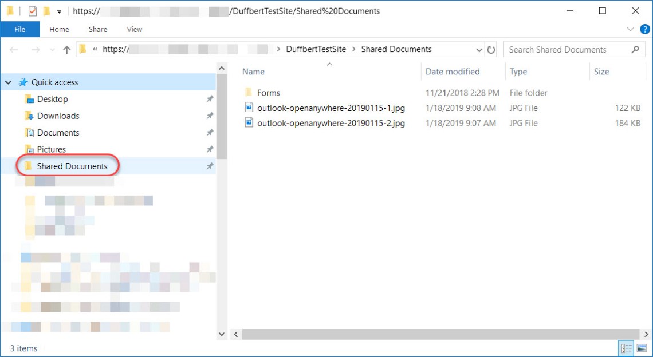Open the File menu
653x357 pixels.
(20, 29)
